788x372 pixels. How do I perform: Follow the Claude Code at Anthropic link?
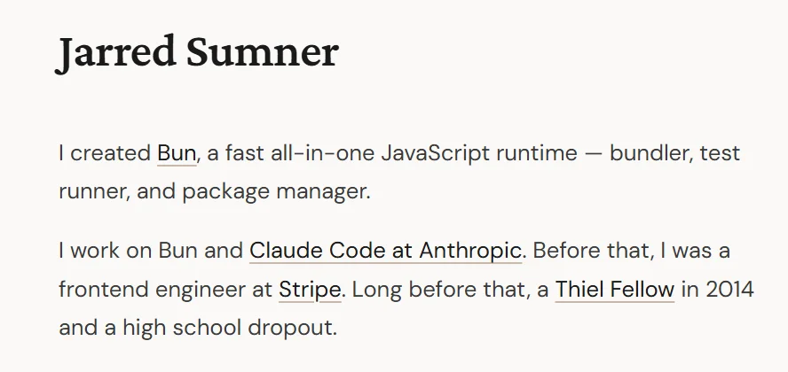(x=385, y=251)
